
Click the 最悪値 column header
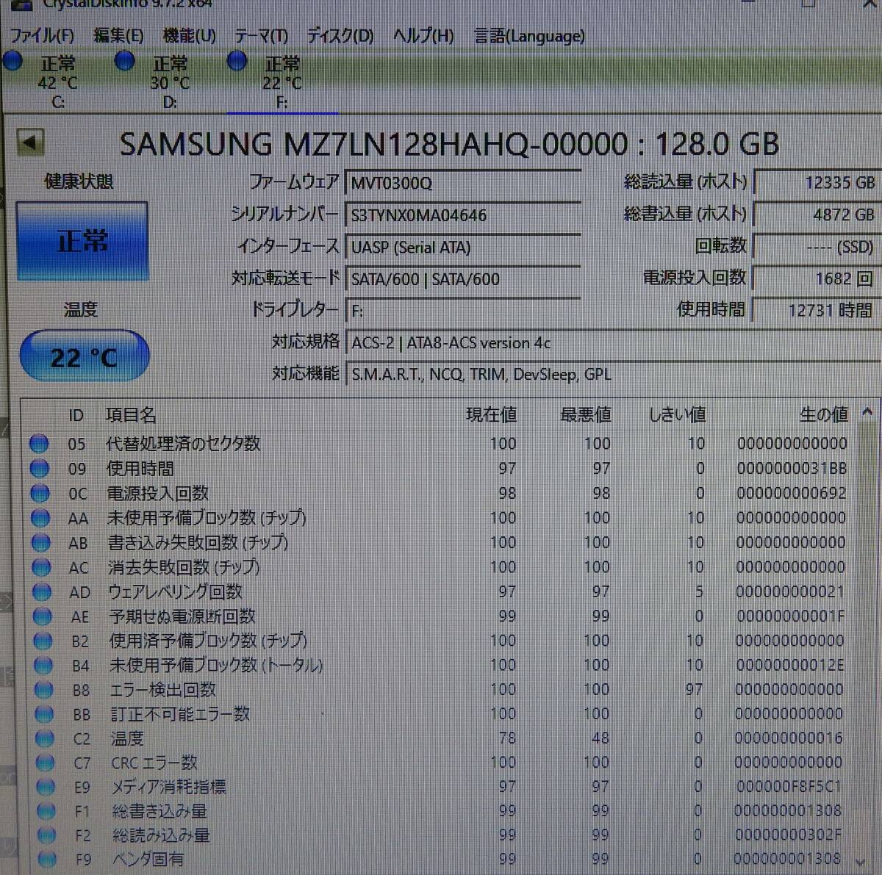(x=586, y=415)
